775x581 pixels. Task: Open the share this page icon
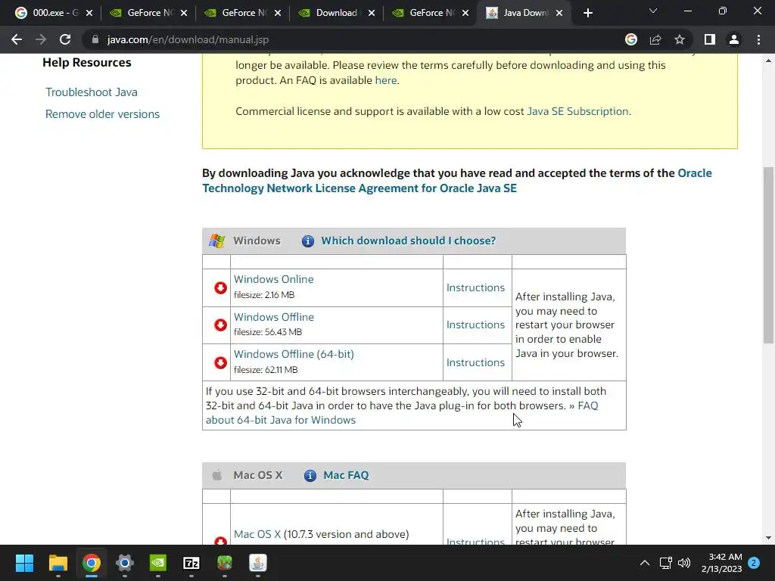(x=655, y=39)
